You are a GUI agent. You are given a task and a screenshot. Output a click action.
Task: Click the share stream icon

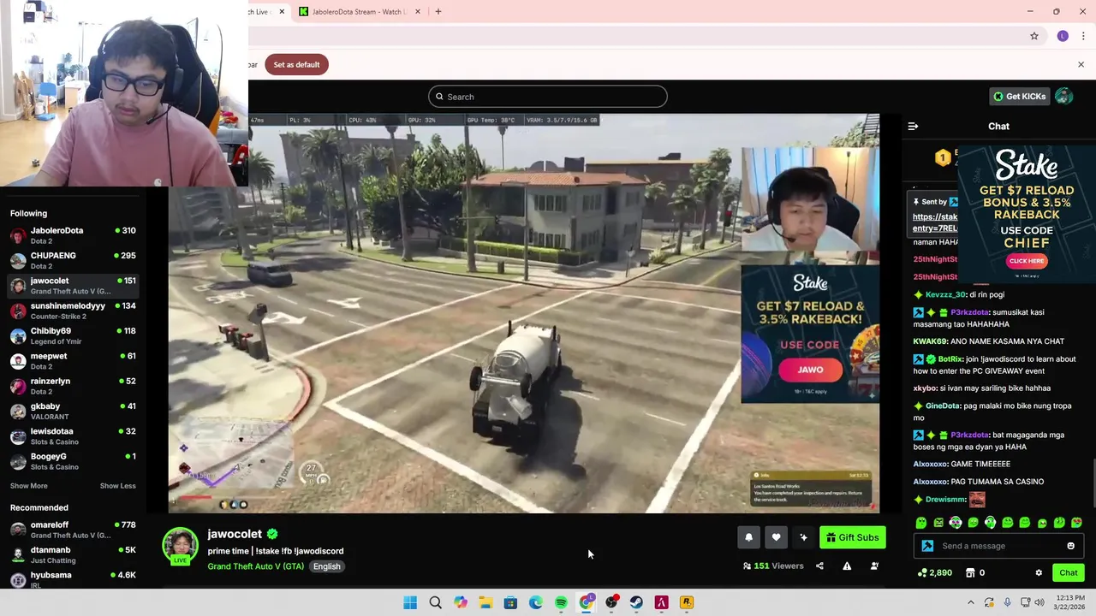(819, 566)
